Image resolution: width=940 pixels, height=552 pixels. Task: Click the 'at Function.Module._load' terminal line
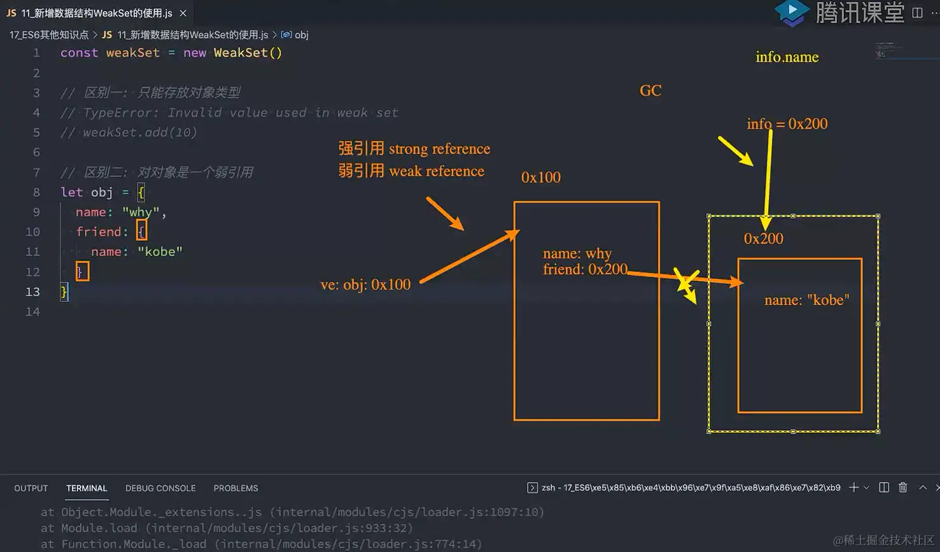click(x=262, y=544)
